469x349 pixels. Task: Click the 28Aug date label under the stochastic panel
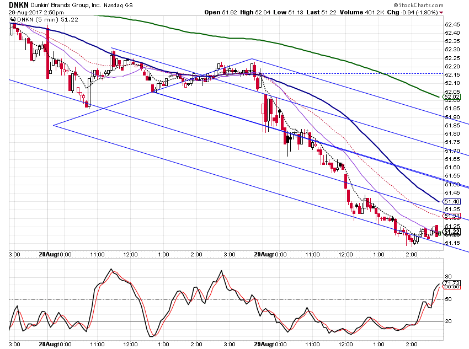coord(48,344)
